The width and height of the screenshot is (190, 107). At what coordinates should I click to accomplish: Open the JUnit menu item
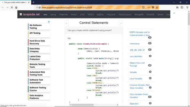click(82, 15)
